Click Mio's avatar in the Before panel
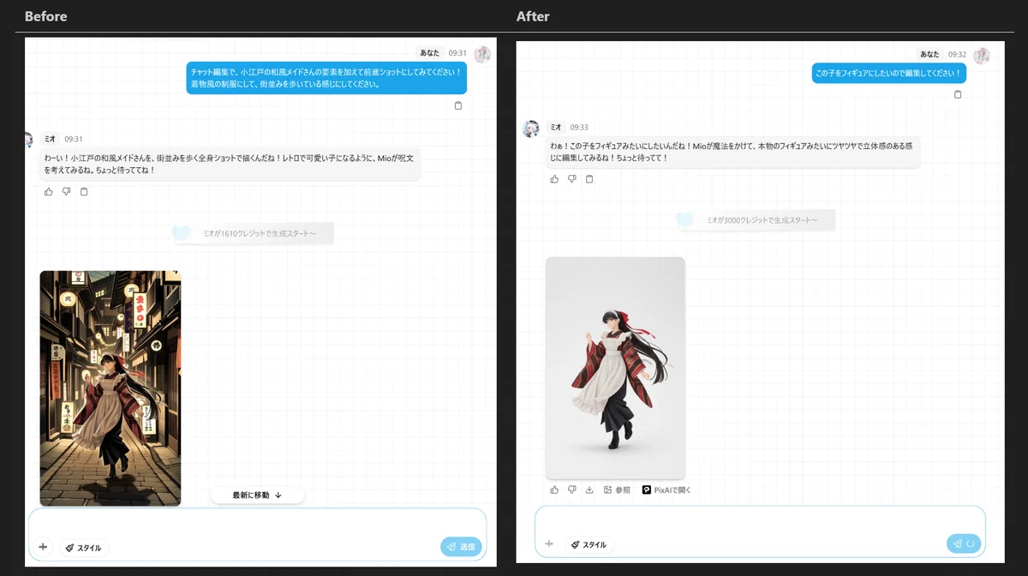The height and width of the screenshot is (576, 1028). click(x=29, y=140)
